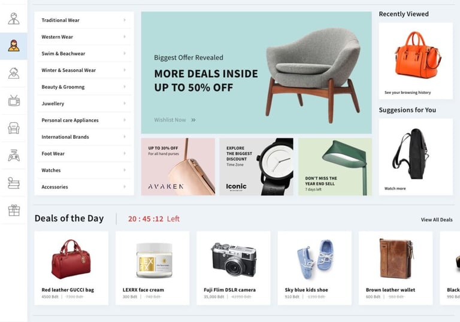Expand the Accessories submenu arrow

[125, 187]
